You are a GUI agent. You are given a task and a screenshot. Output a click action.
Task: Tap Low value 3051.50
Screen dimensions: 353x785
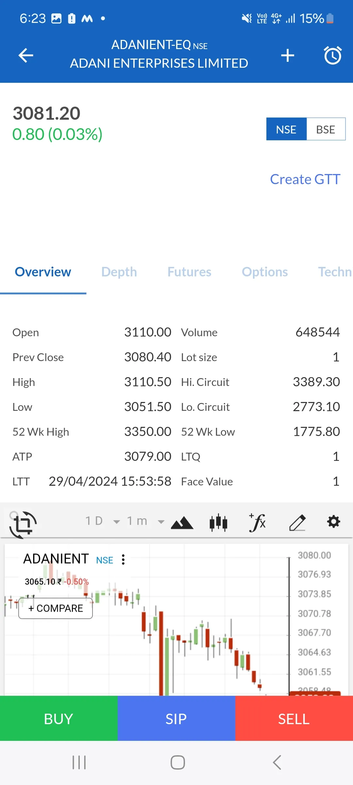click(x=148, y=407)
